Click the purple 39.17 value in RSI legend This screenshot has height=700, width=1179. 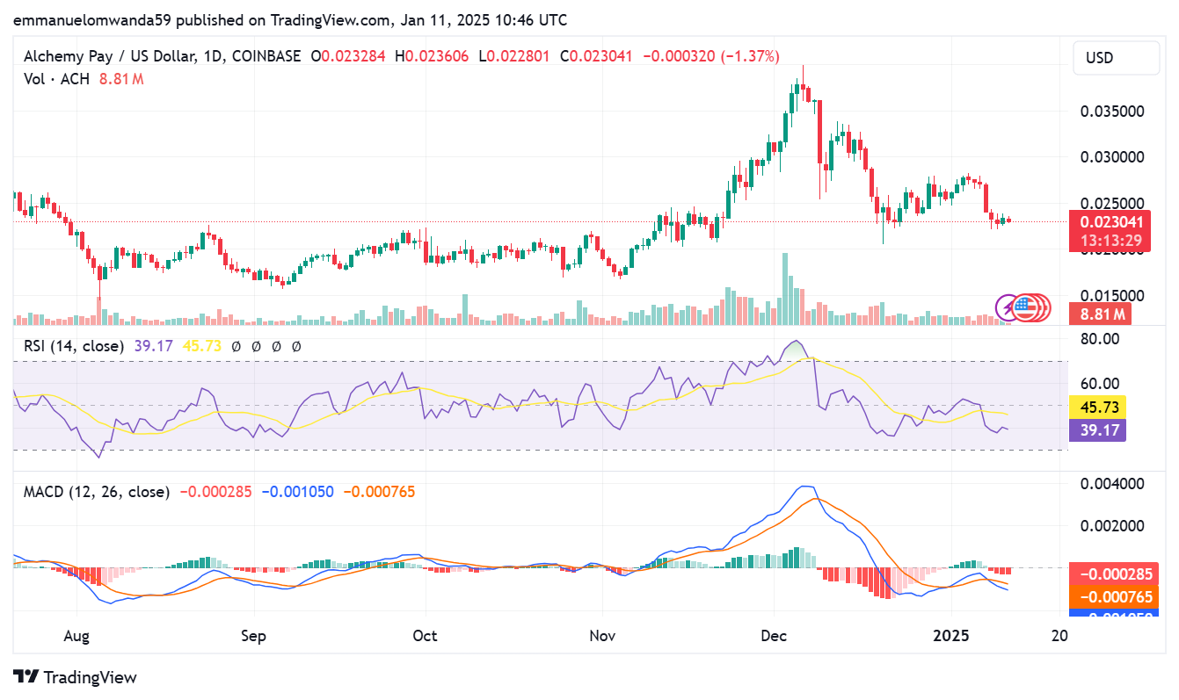coord(153,347)
